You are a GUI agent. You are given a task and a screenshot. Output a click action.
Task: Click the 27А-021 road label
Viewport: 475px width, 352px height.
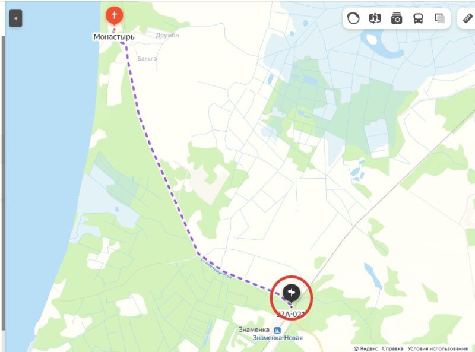click(x=291, y=314)
